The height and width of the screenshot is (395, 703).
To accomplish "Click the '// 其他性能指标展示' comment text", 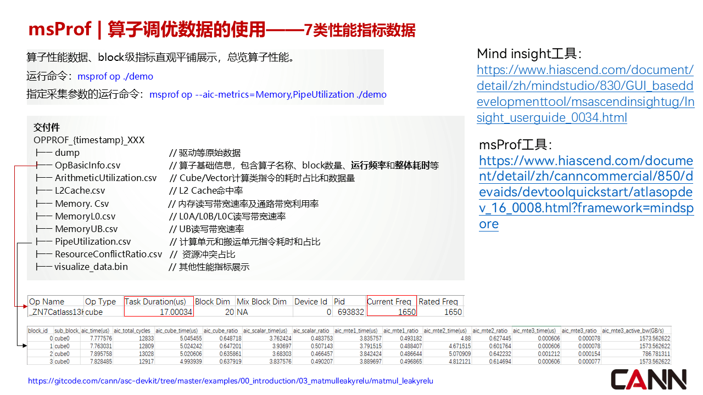I will click(209, 267).
